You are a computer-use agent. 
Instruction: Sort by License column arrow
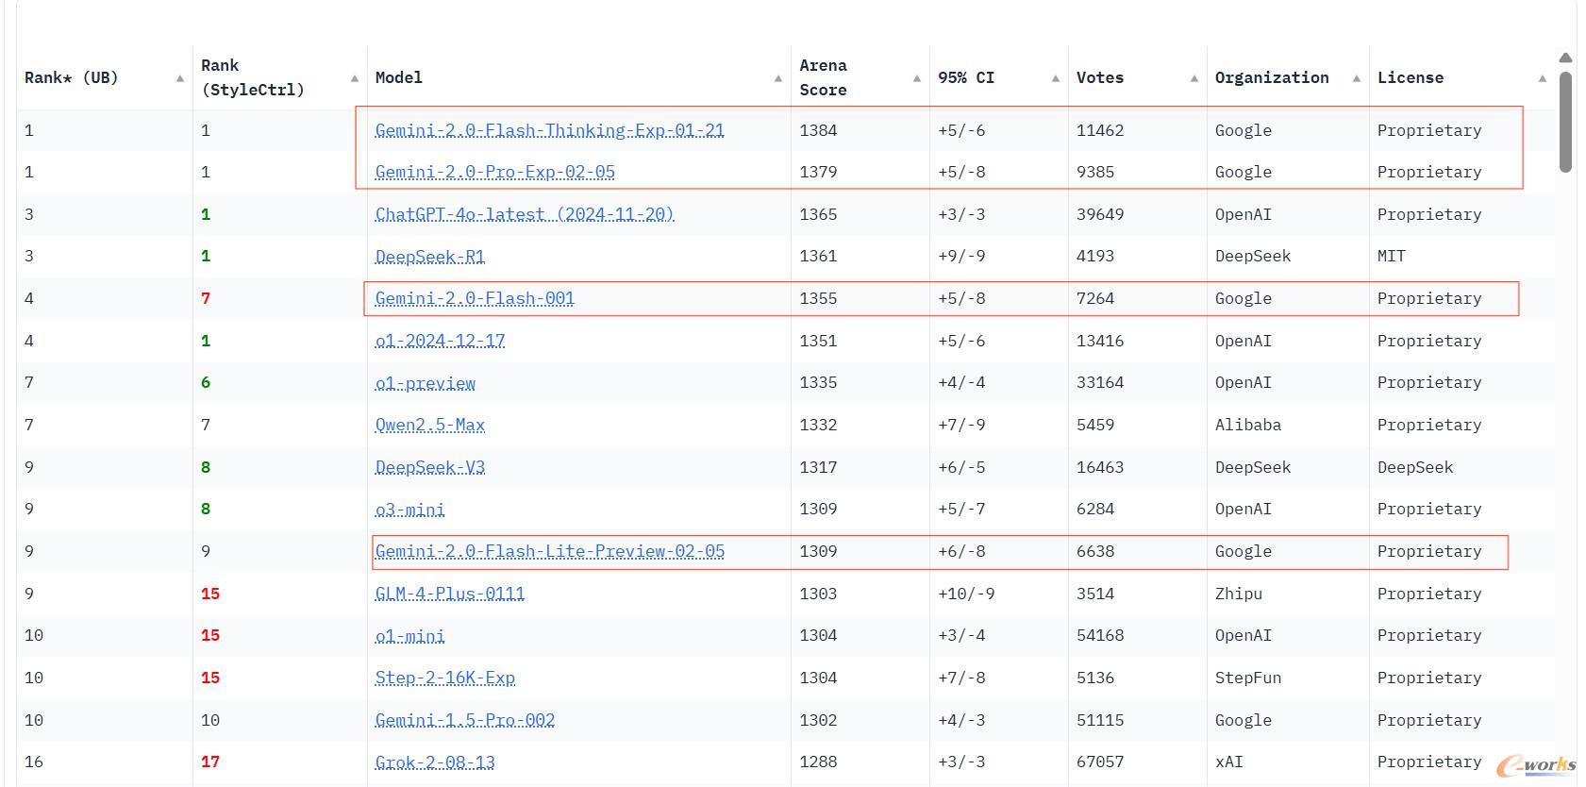tap(1543, 78)
